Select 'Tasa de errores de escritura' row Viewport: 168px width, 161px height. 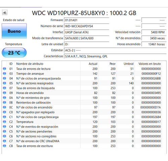coord(82,146)
